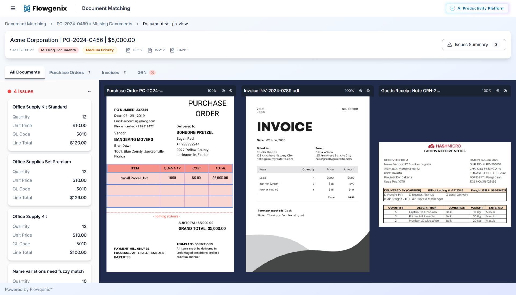
Task: Click Purchase Order 100% zoom level
Action: click(x=212, y=91)
